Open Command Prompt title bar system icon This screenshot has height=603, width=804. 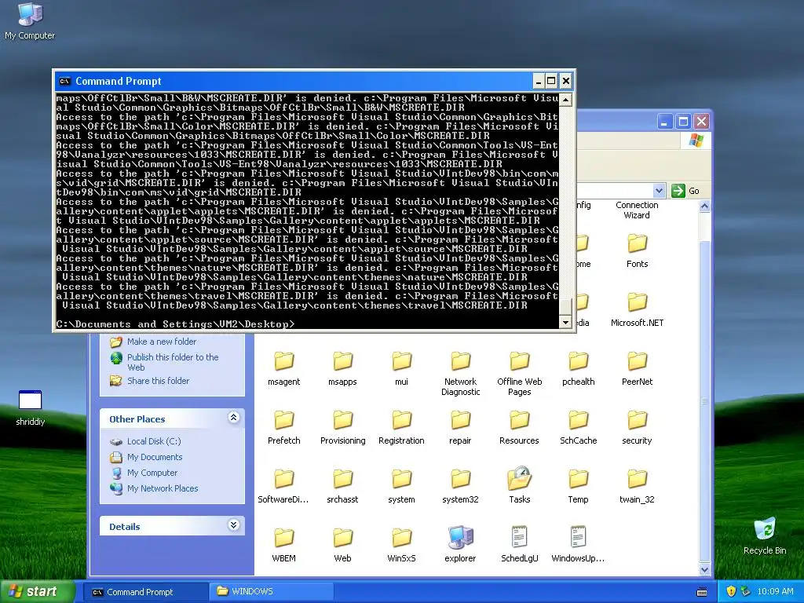tap(64, 81)
